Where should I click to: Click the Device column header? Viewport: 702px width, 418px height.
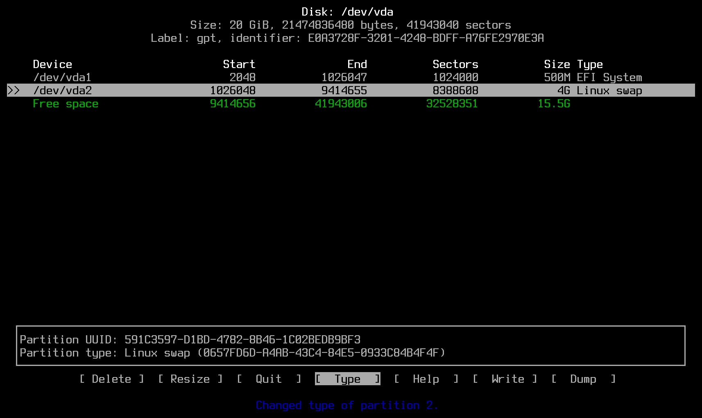click(52, 64)
